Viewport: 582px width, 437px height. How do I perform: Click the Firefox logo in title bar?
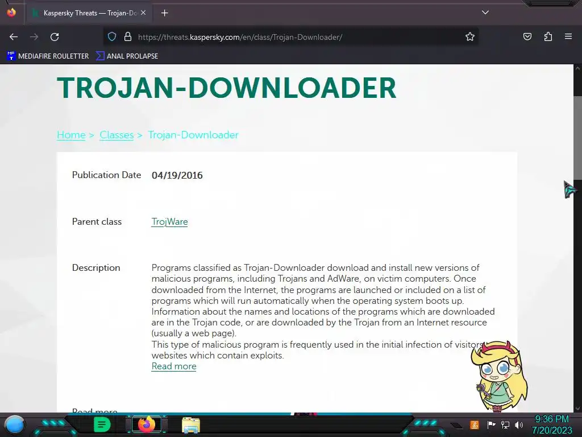click(x=11, y=13)
